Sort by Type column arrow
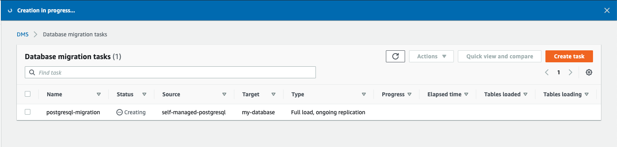This screenshot has width=617, height=147. point(364,95)
